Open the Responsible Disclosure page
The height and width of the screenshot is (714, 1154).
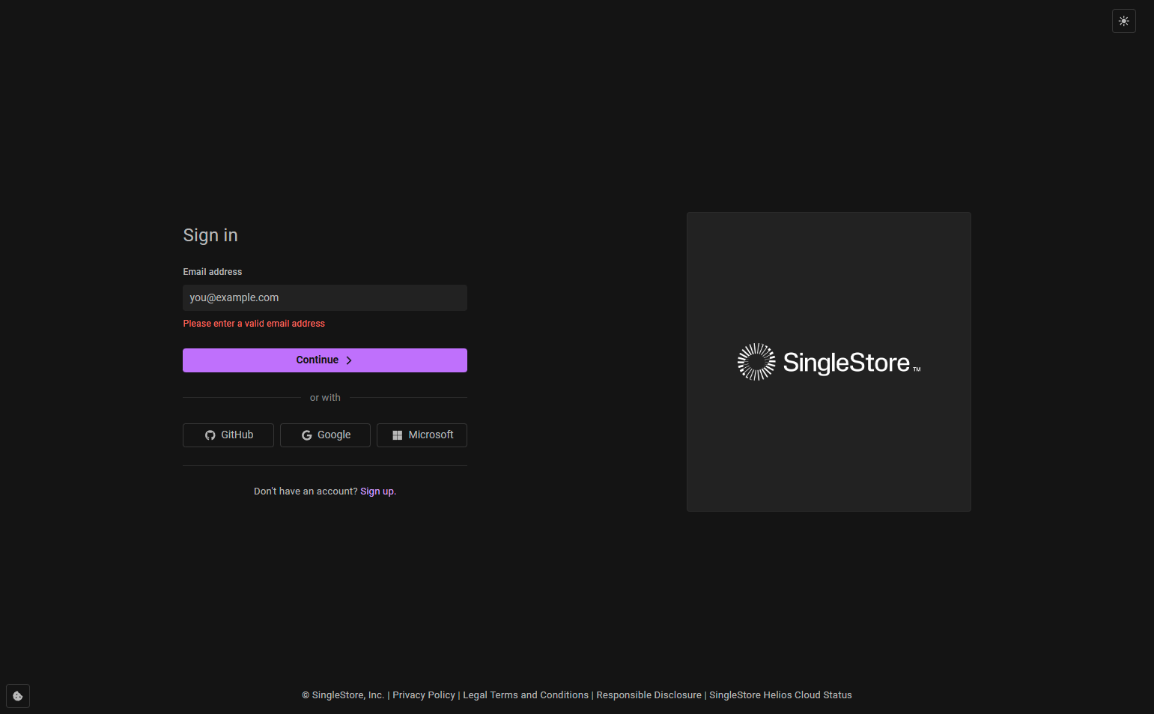click(649, 695)
